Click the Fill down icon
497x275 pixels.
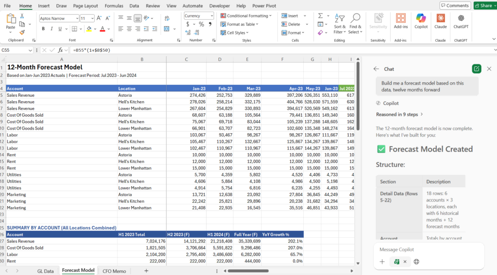[x=320, y=24]
